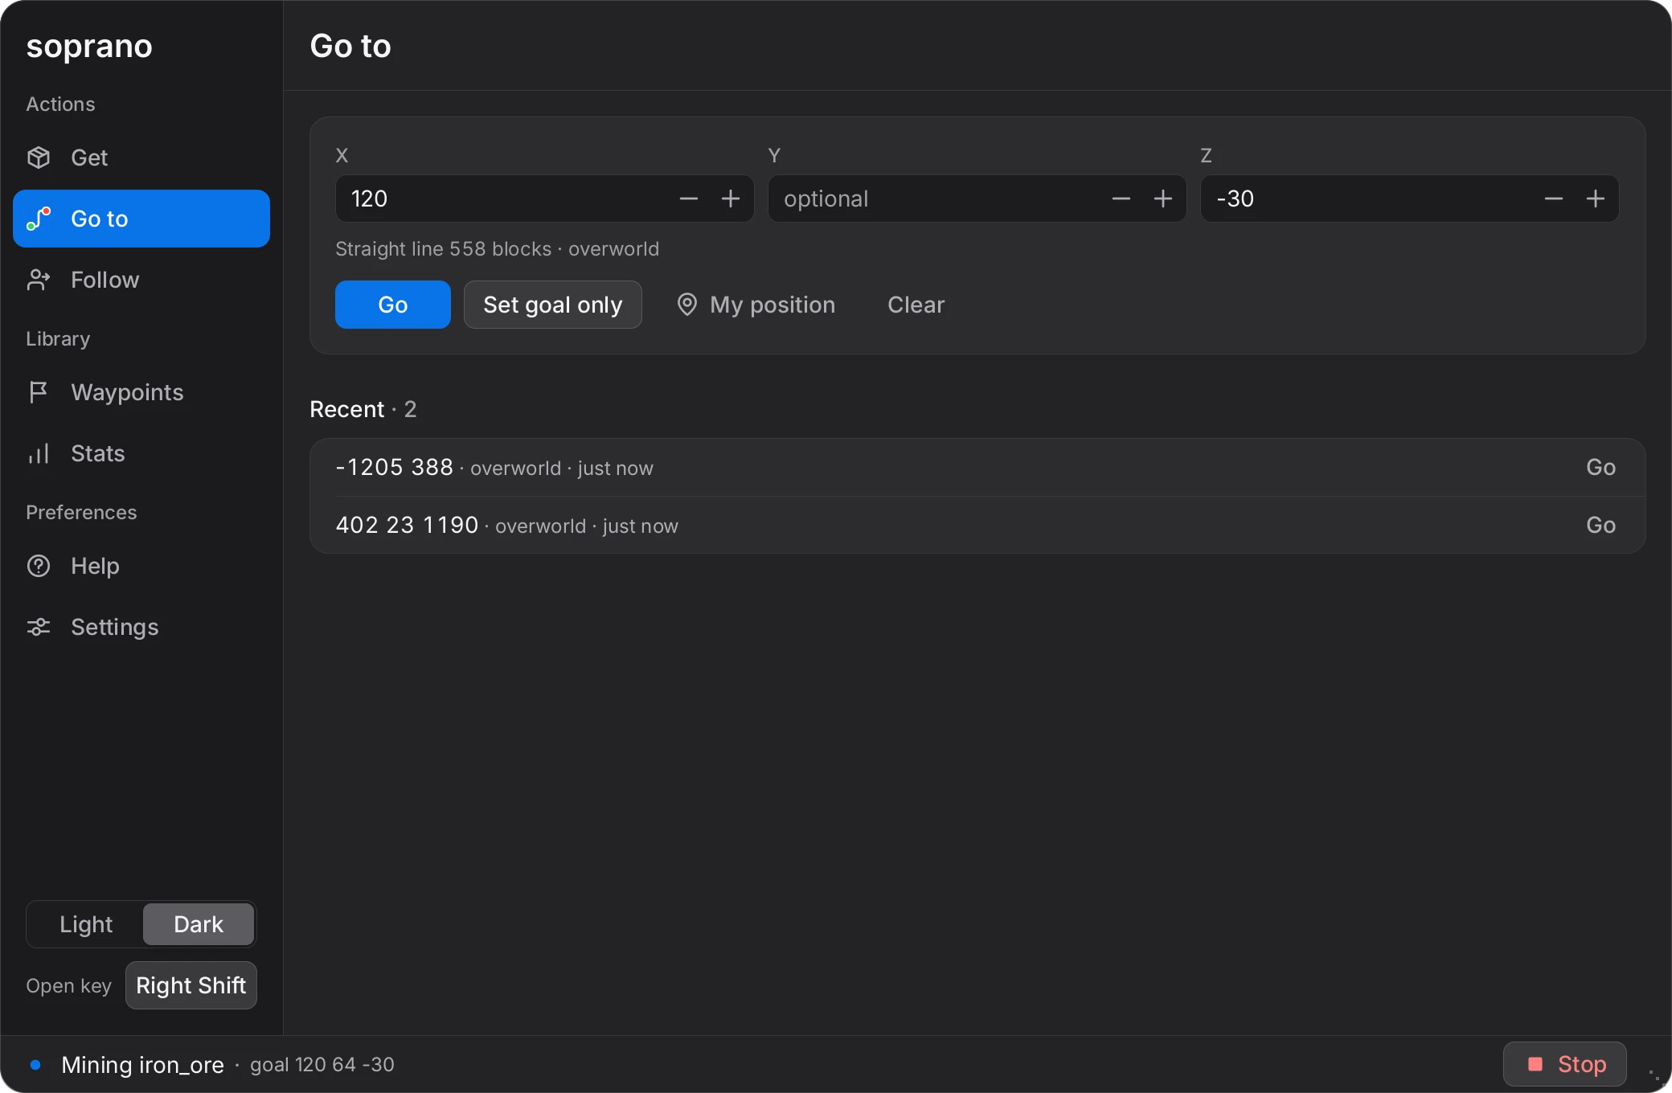Click the blue Go button

tap(393, 305)
